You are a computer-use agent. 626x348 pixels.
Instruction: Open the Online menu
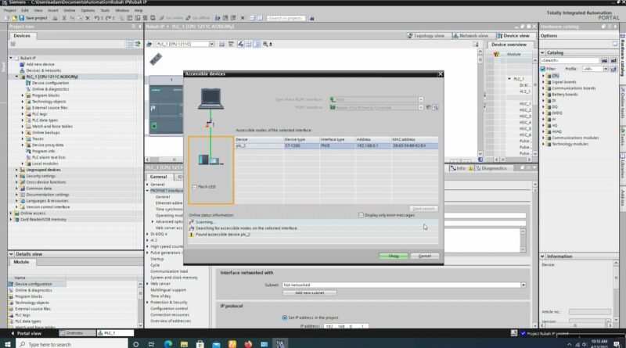[x=69, y=10]
